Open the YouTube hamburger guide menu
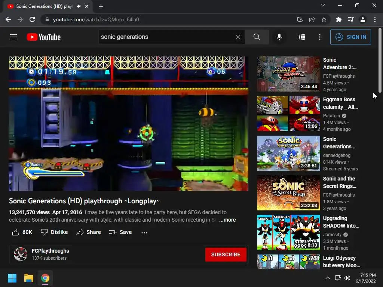 [13, 37]
